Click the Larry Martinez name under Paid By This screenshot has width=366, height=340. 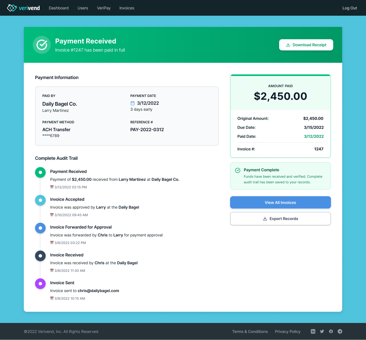(x=55, y=110)
